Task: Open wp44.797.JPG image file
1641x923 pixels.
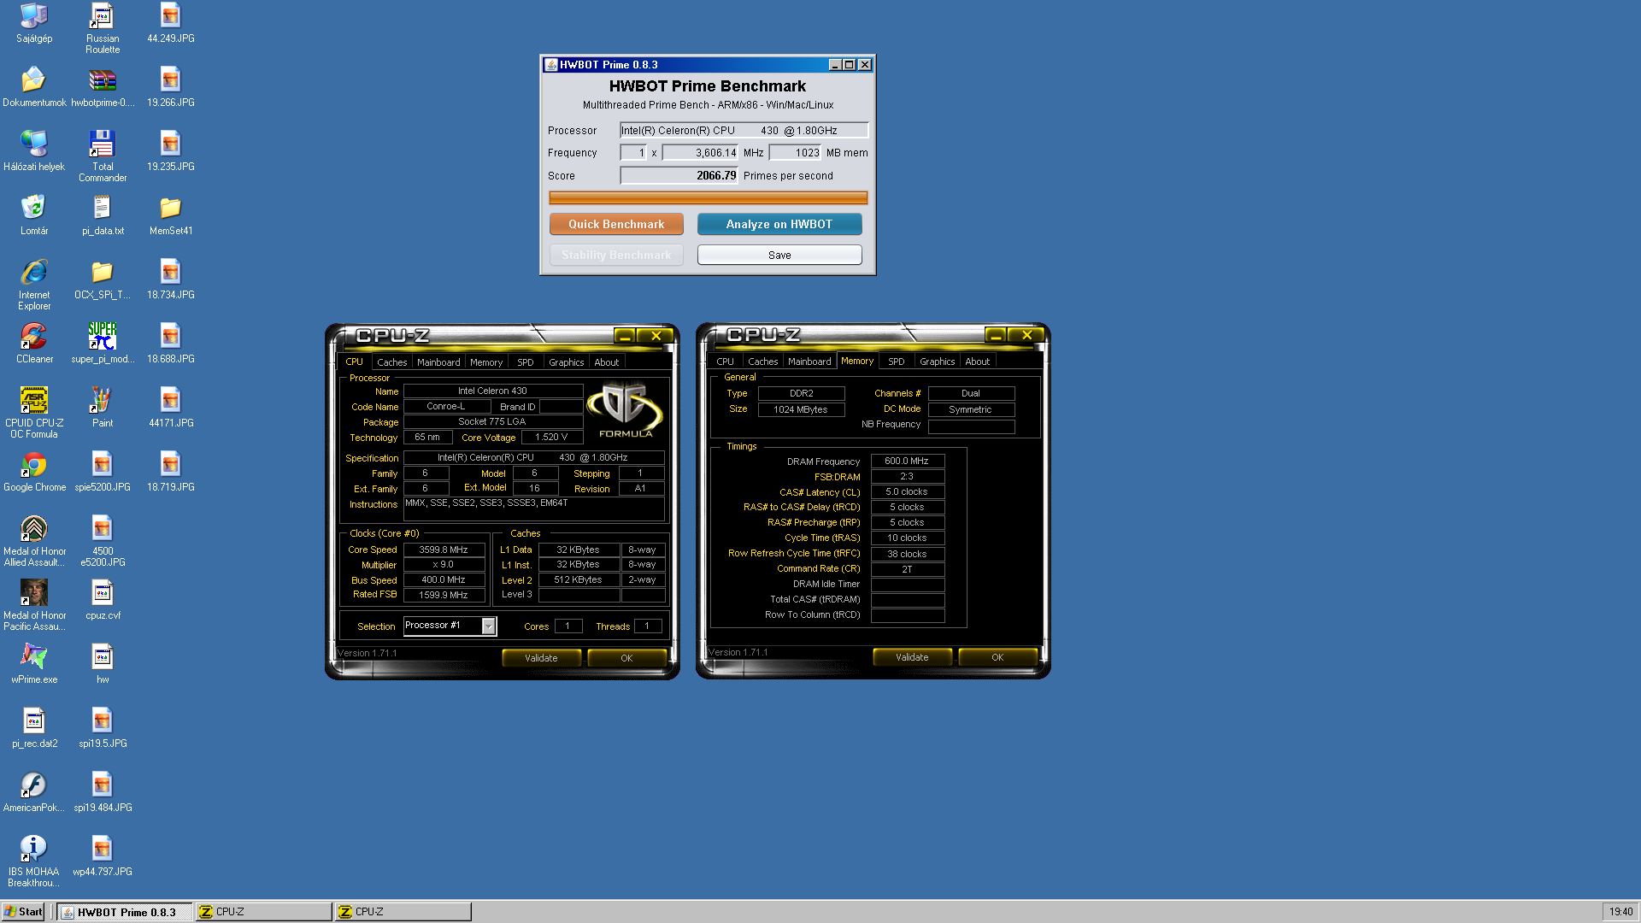Action: [x=103, y=856]
